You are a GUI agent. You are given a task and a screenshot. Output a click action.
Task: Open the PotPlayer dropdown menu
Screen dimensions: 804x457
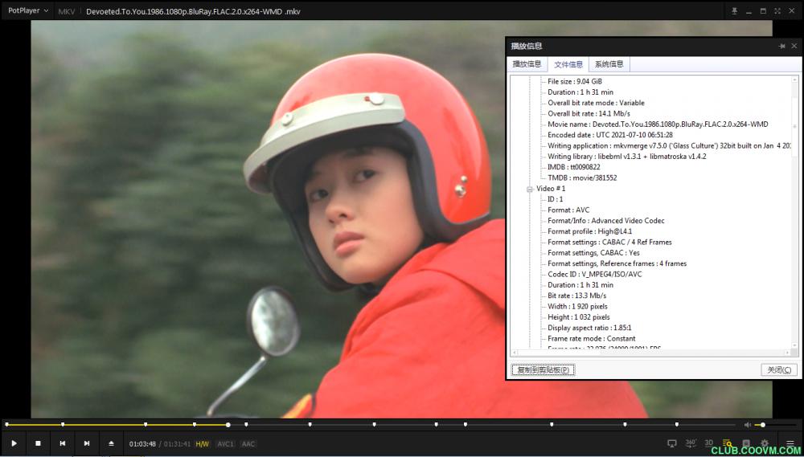click(28, 10)
